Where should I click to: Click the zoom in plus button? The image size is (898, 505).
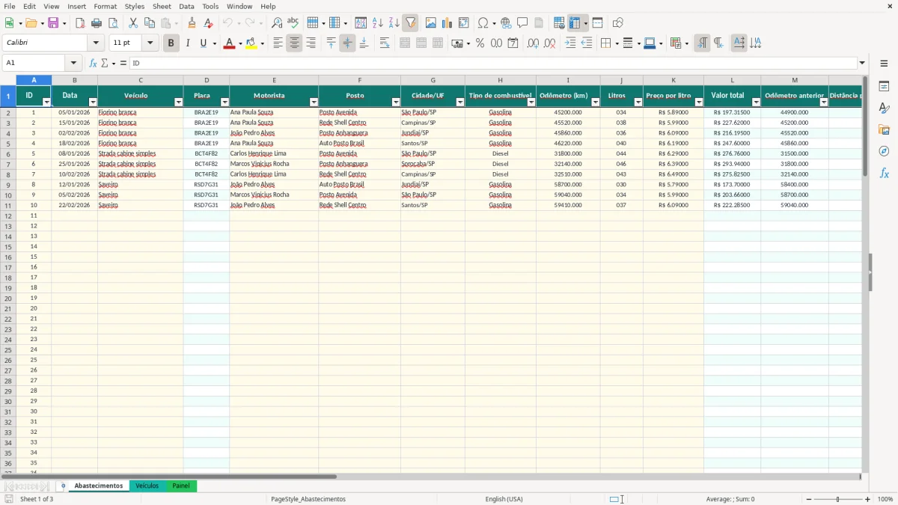click(x=868, y=499)
